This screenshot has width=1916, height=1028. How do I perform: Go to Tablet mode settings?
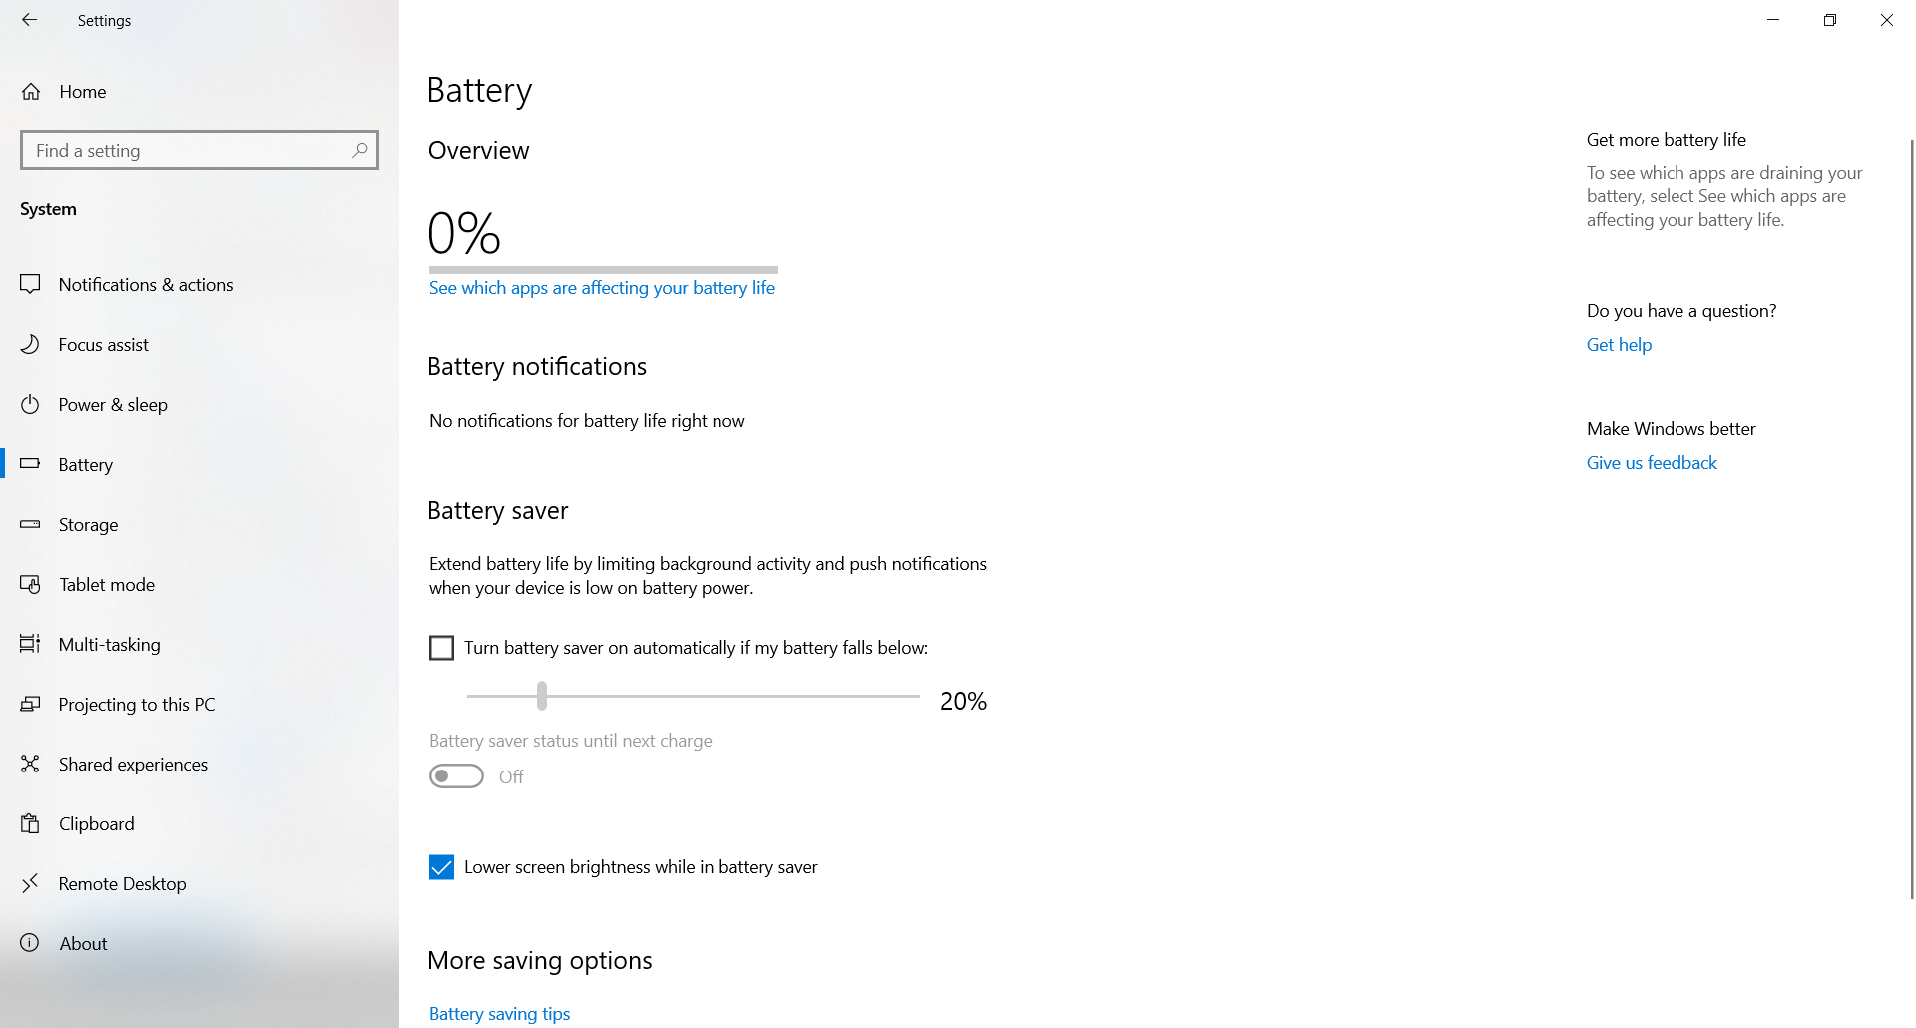[107, 585]
